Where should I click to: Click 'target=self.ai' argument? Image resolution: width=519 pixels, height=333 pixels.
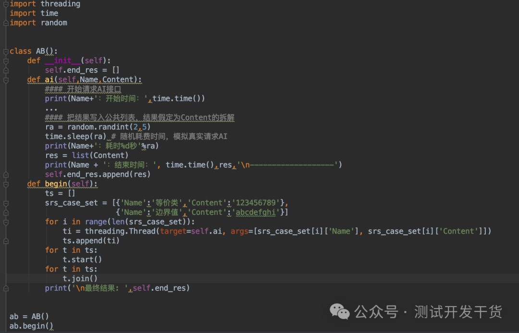click(191, 231)
